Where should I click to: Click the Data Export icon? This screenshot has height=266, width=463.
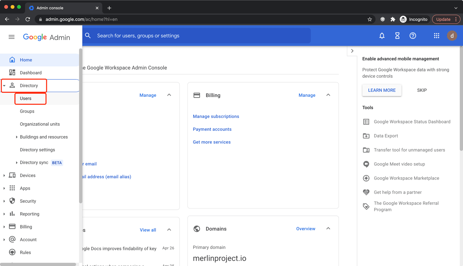coord(366,136)
